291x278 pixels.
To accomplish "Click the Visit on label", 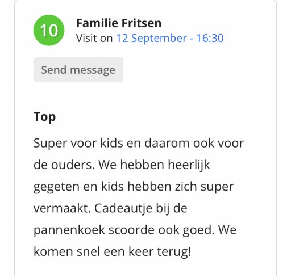I will (94, 38).
